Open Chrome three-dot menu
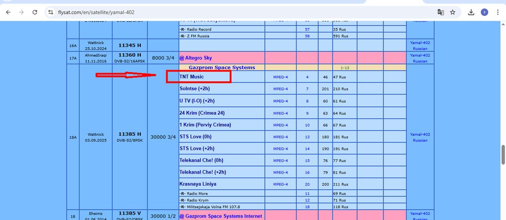Screen dimensions: 506x220 498,12
